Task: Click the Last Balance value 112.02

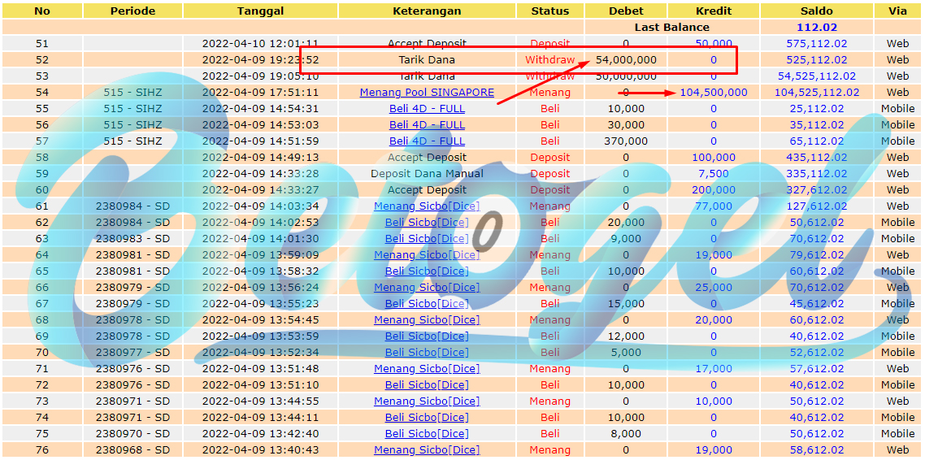Action: pyautogui.click(x=816, y=27)
